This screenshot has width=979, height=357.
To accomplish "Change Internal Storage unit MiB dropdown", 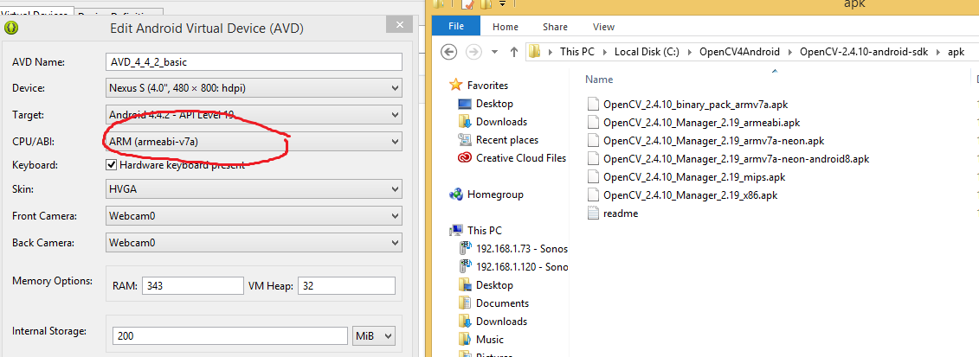I will 373,335.
